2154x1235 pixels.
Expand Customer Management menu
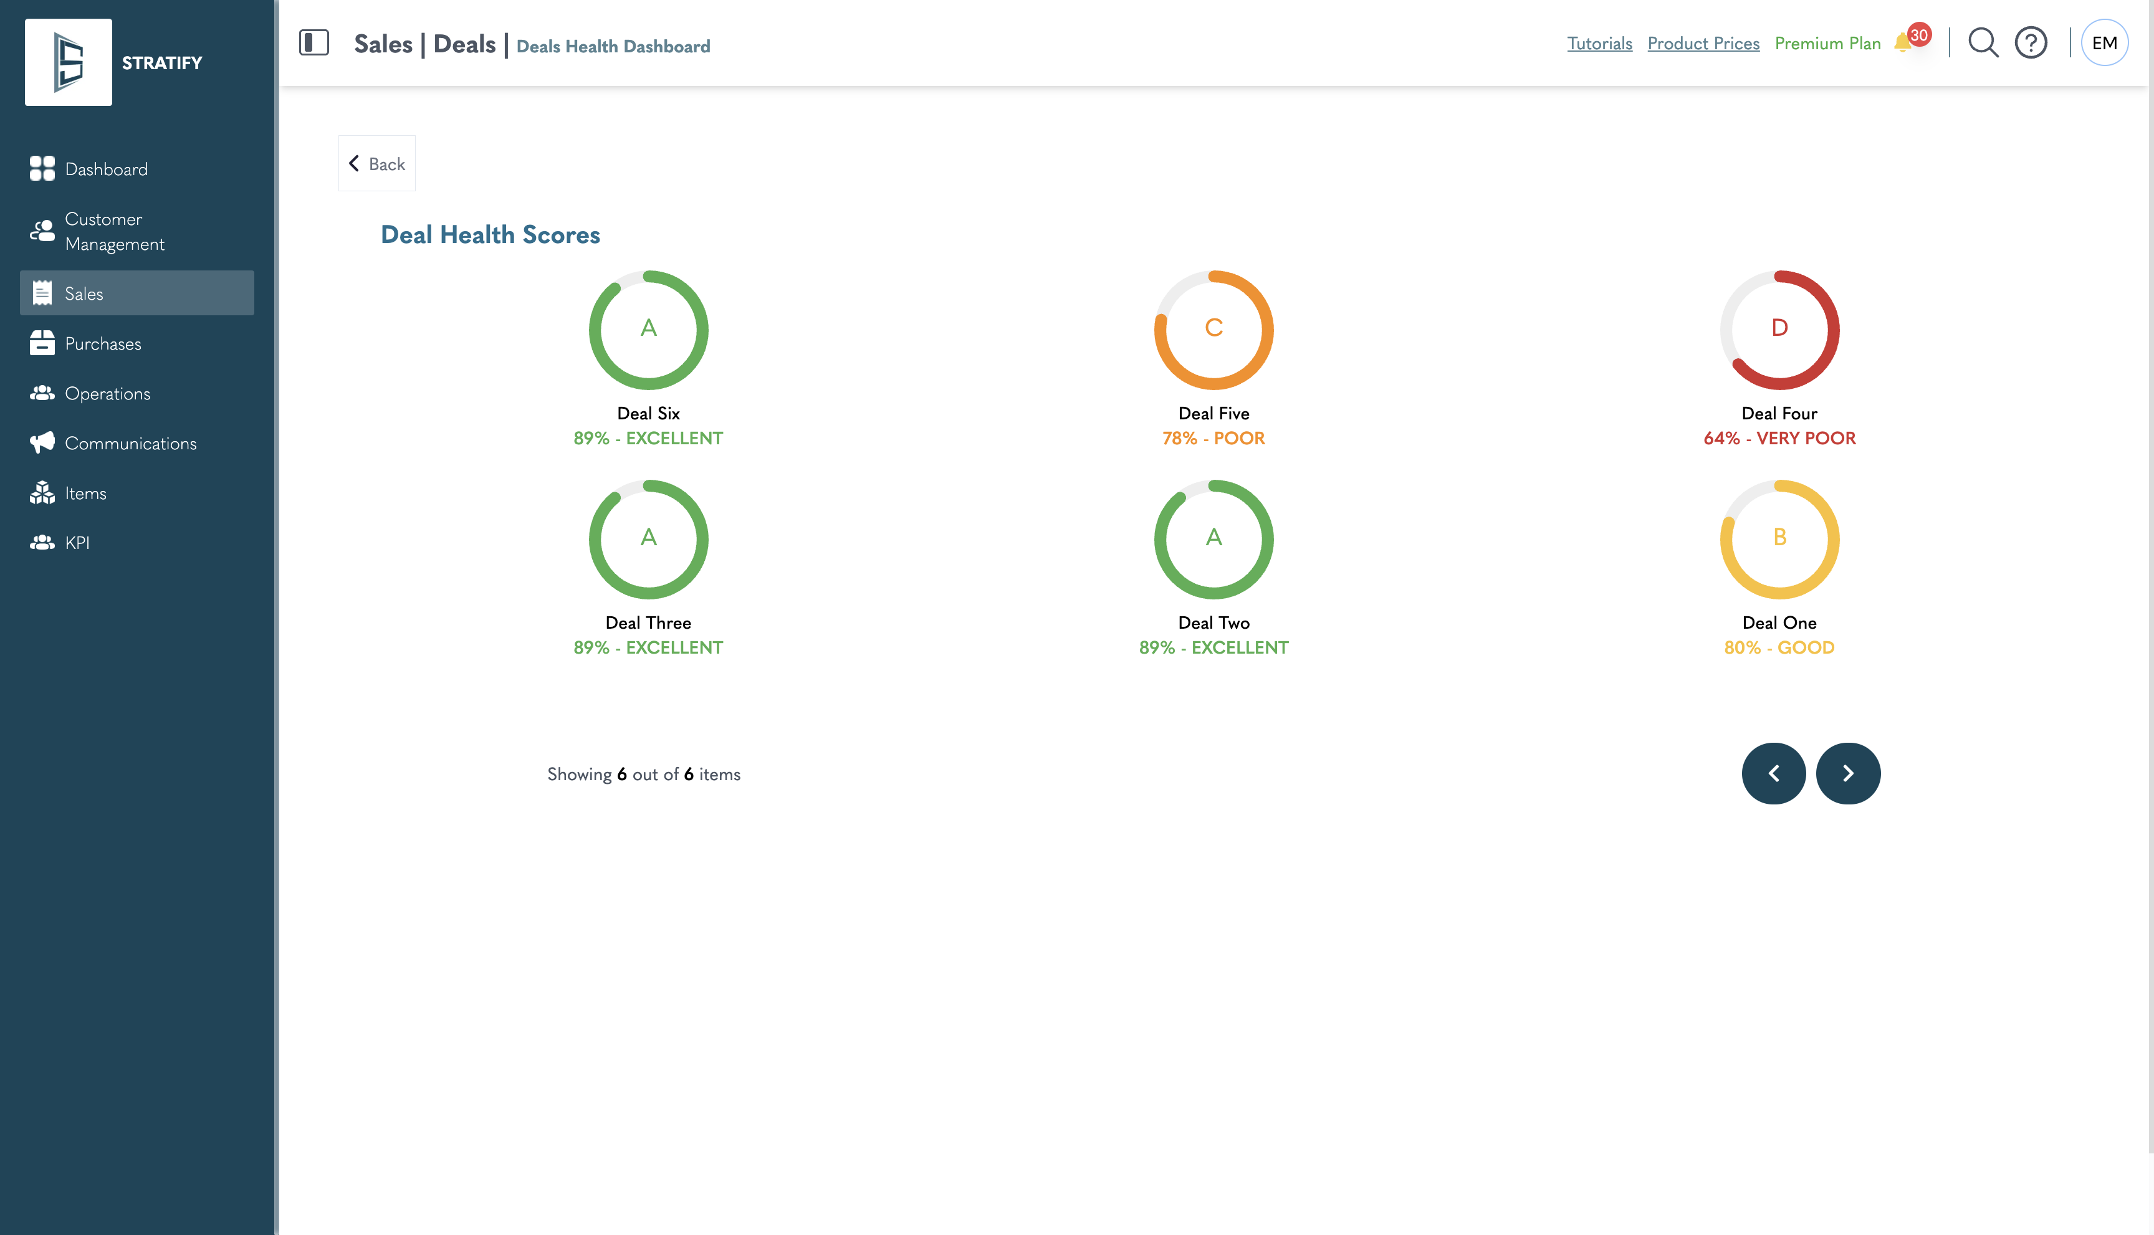[115, 232]
